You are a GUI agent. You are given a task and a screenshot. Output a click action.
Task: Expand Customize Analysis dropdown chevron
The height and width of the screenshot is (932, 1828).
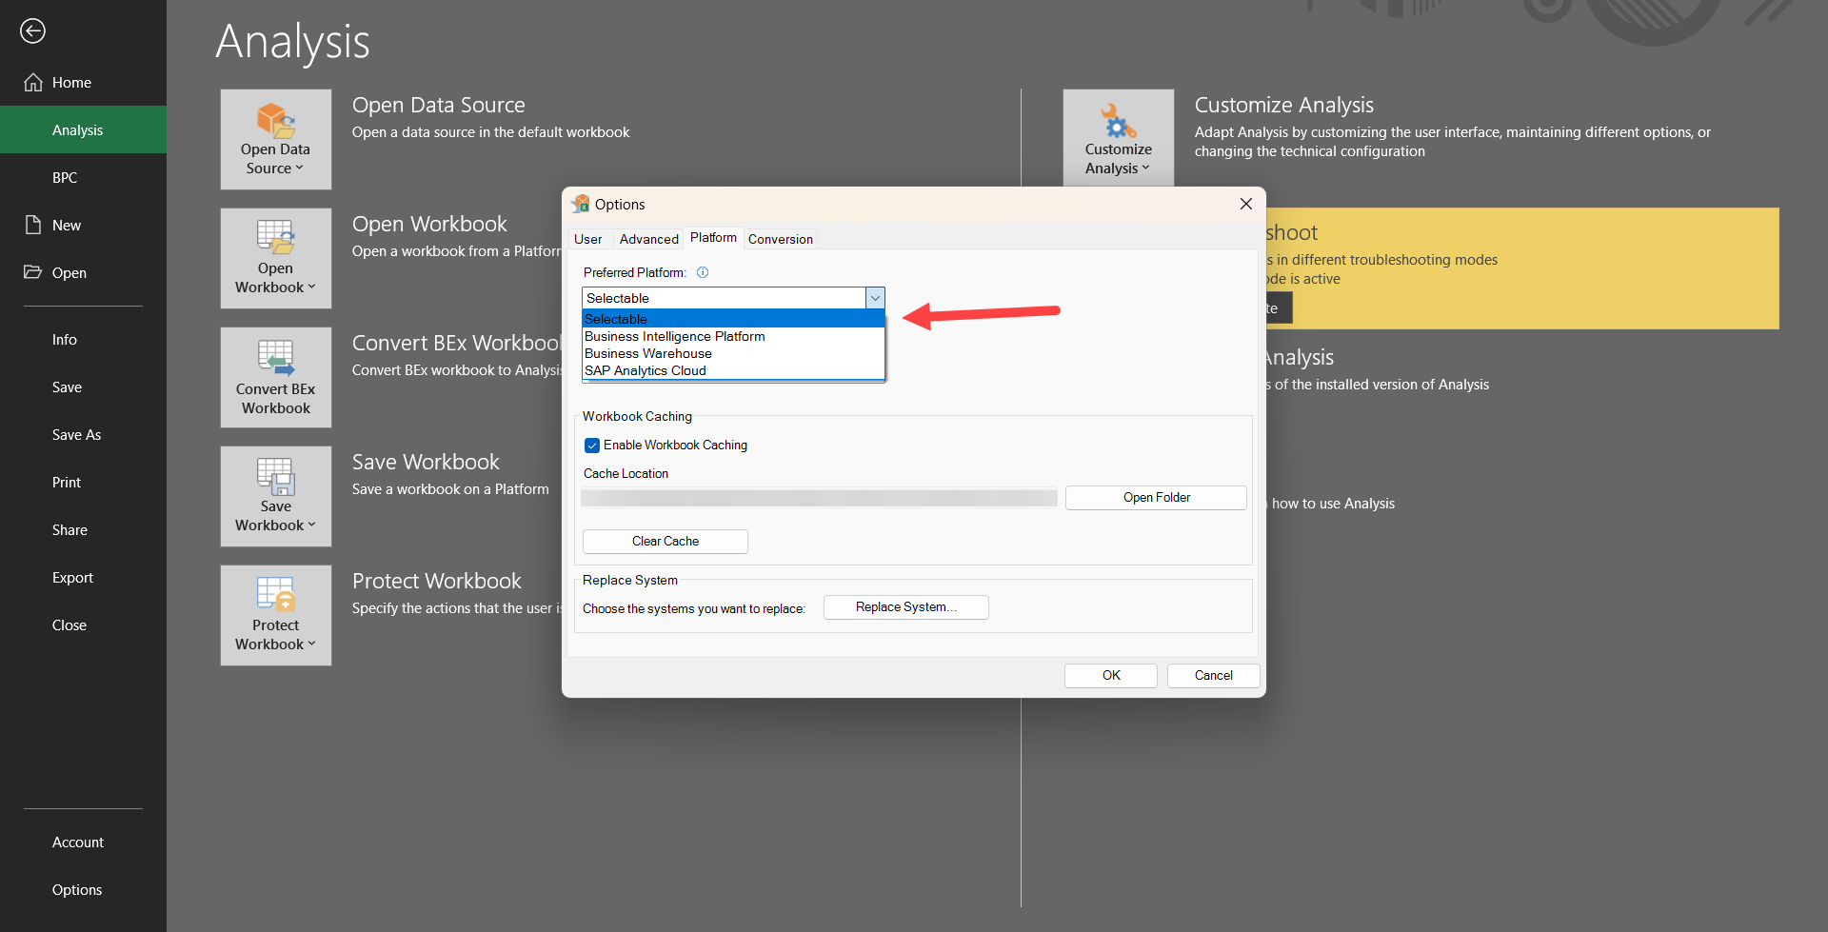pos(1146,169)
